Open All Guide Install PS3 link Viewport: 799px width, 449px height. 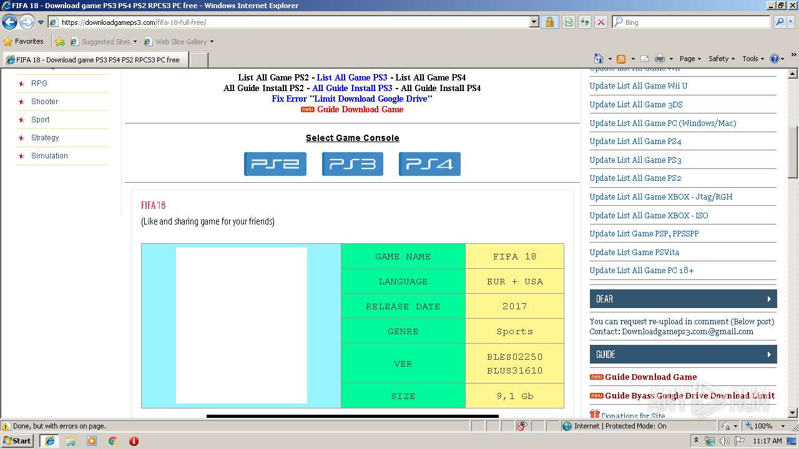(x=352, y=88)
